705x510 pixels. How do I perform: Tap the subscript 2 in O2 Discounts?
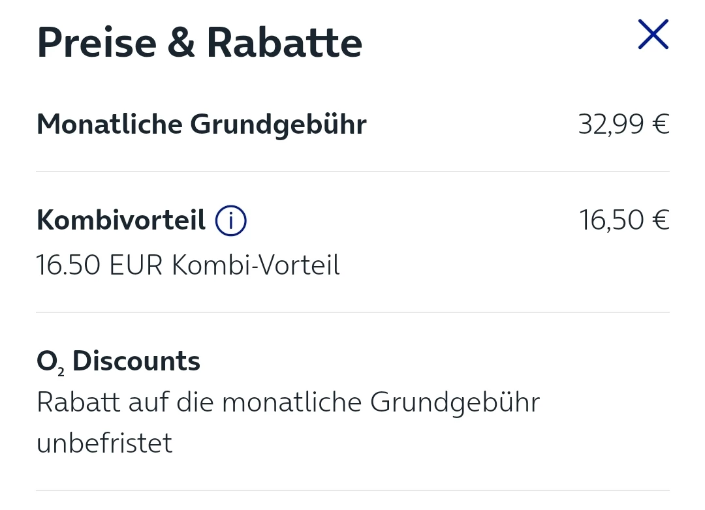61,371
